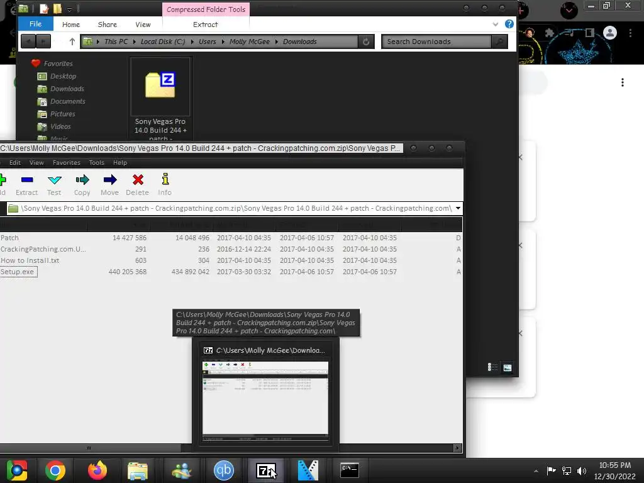
Task: Click the Search Downloads field
Action: 436,42
